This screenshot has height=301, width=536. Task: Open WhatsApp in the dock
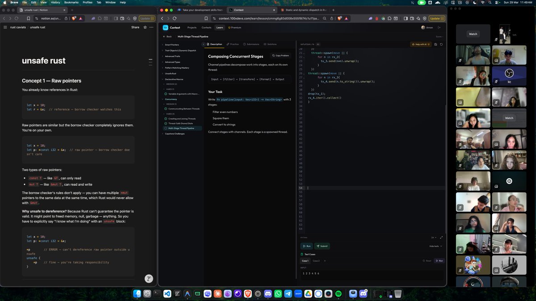[278, 294]
